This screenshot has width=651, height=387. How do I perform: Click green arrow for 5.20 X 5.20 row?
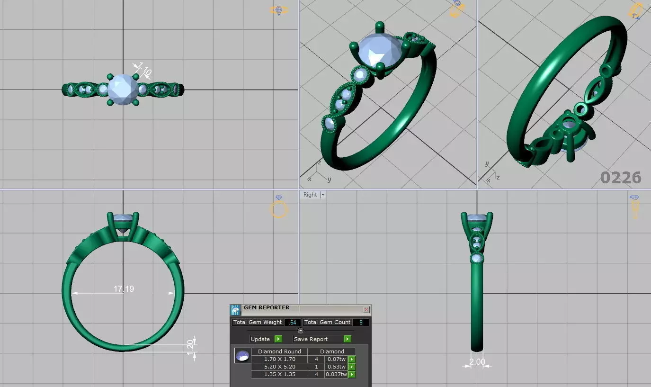click(x=352, y=367)
